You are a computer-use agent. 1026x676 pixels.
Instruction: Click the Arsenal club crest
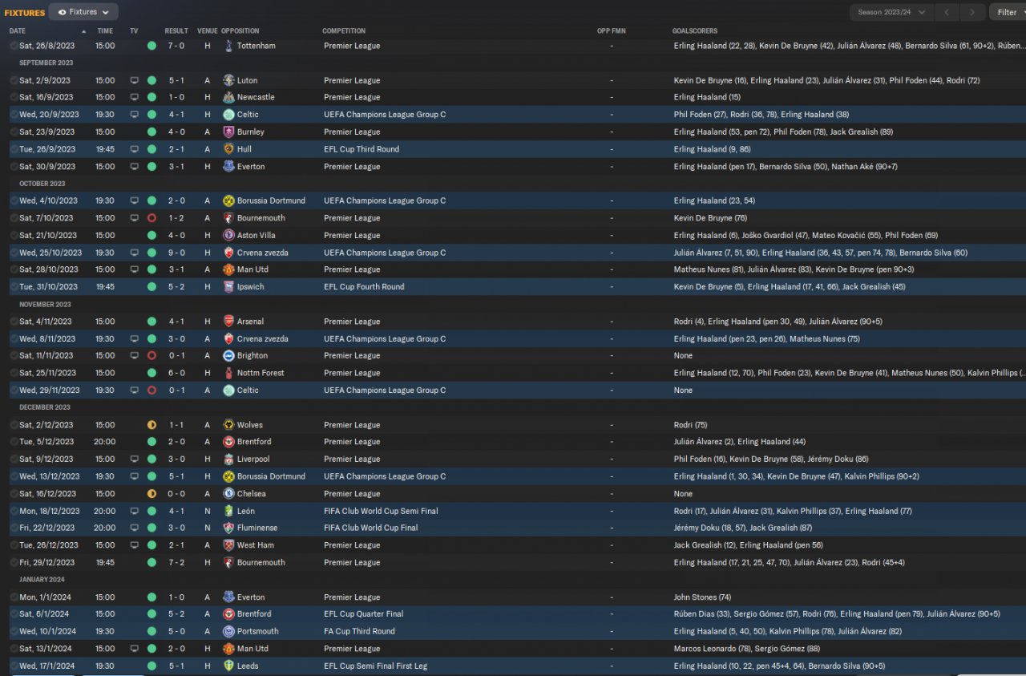(x=228, y=322)
